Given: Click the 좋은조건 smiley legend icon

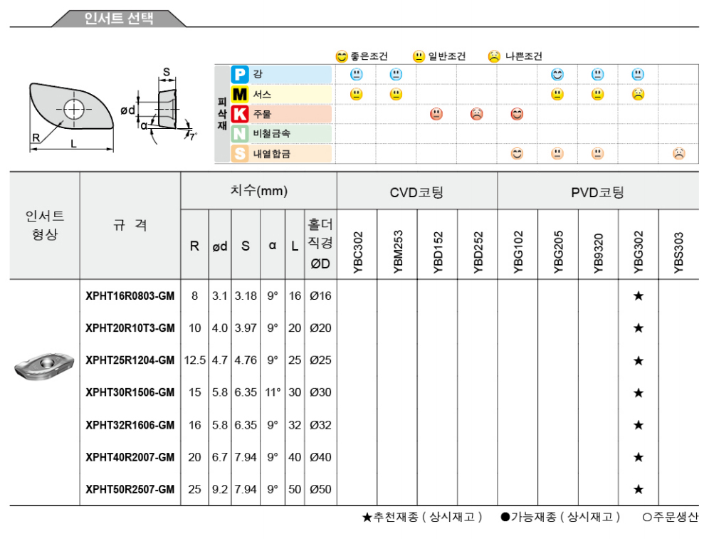Looking at the screenshot, I should [x=342, y=57].
